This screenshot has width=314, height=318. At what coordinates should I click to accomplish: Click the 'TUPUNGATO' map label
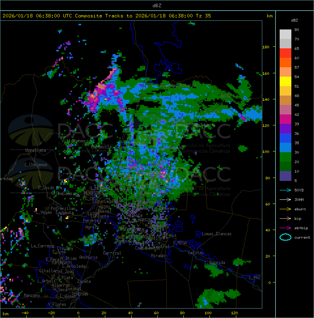tap(61, 263)
